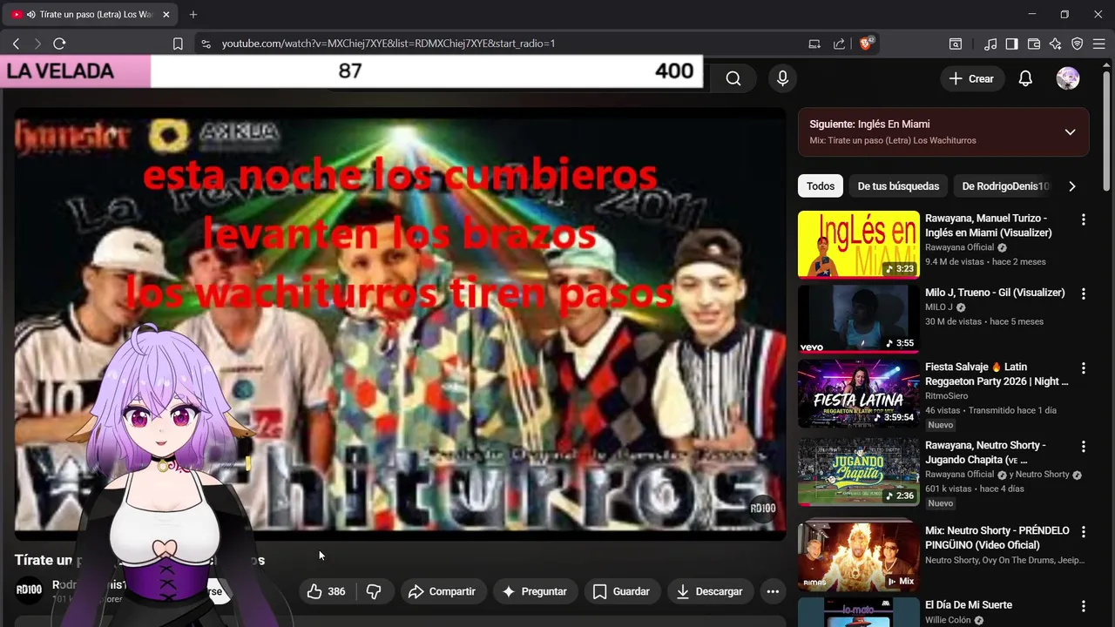1115x627 pixels.
Task: Click the YouTube search magnifier button
Action: coord(733,78)
